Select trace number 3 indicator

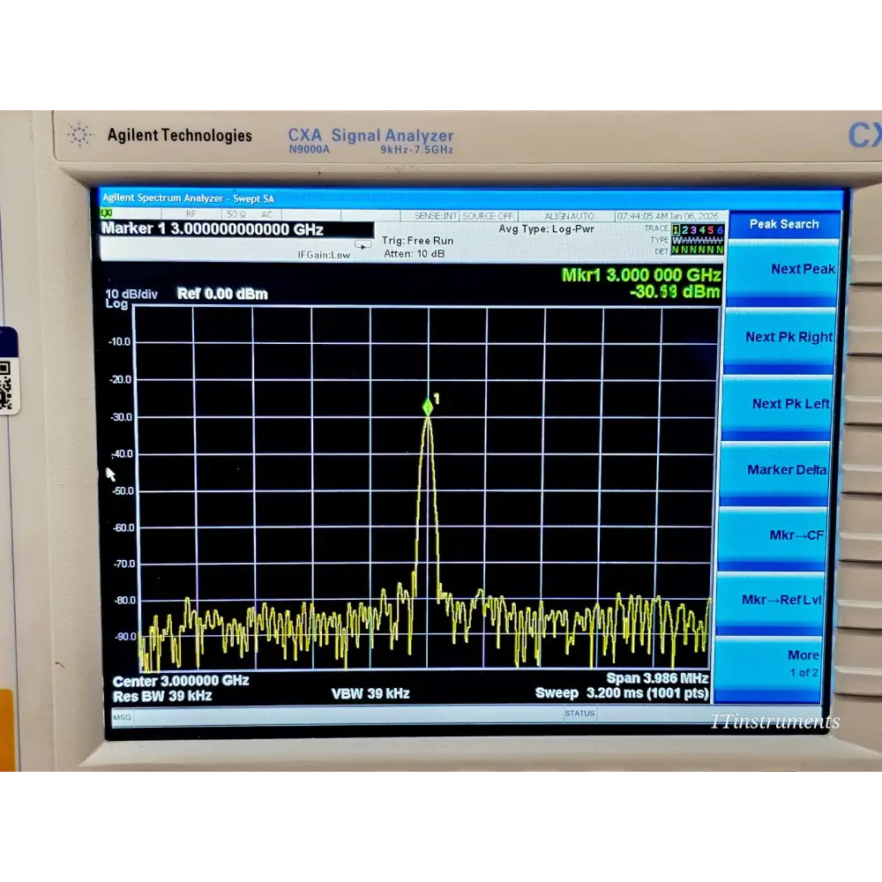[693, 230]
